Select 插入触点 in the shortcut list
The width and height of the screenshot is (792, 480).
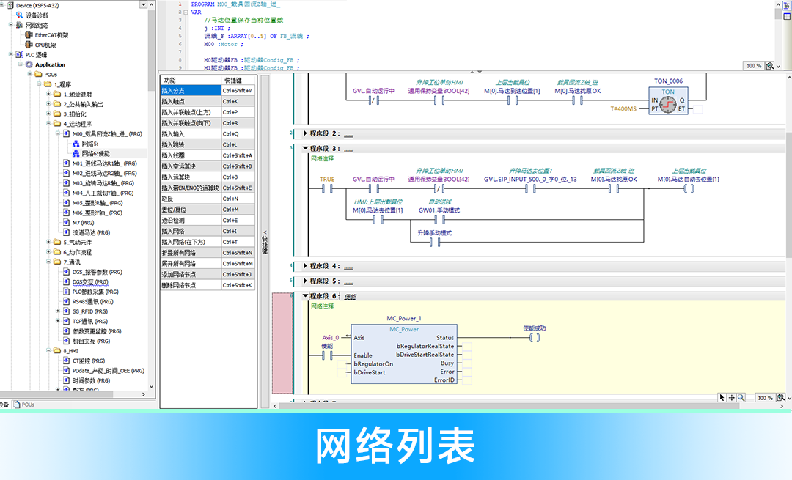[190, 101]
